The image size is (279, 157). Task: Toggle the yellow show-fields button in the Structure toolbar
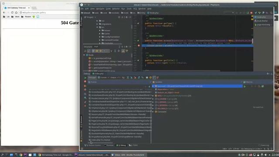[x=97, y=51]
